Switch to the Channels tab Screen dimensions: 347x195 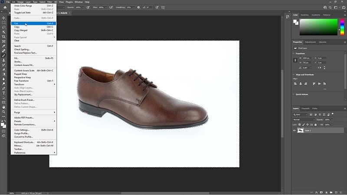tap(305, 108)
